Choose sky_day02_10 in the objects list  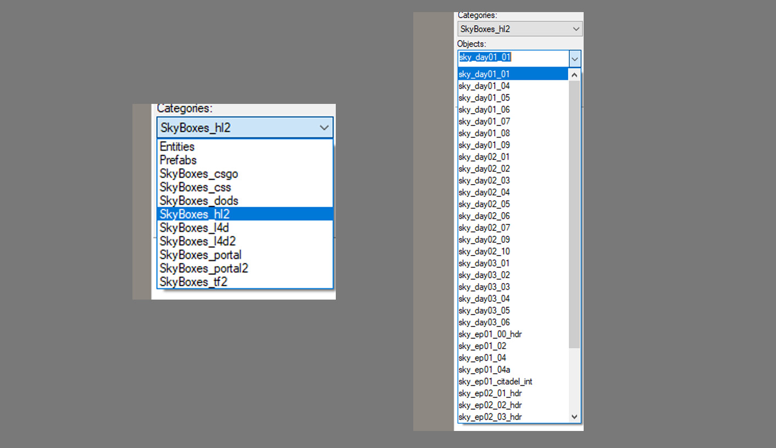[484, 252]
